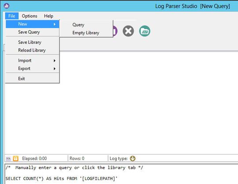Expand the Export submenu
238x184 pixels.
click(32, 69)
